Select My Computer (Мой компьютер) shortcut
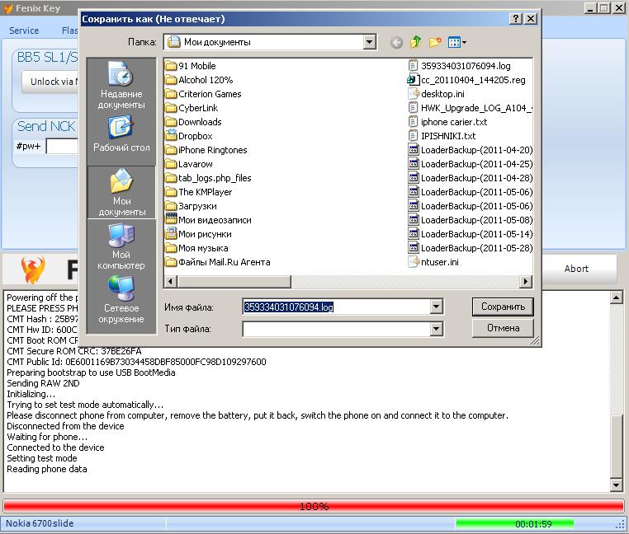The image size is (629, 534). click(121, 247)
